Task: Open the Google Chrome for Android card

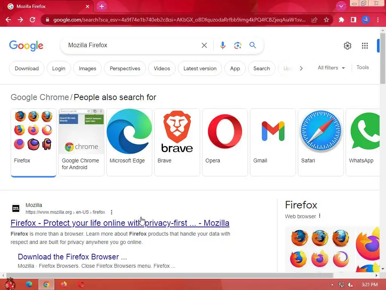Action: click(81, 142)
